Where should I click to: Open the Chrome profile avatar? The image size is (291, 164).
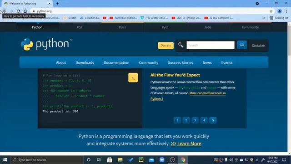coord(280,11)
